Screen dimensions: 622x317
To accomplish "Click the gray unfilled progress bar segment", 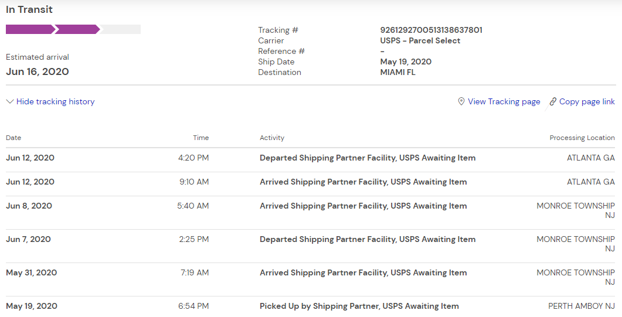I will [121, 29].
